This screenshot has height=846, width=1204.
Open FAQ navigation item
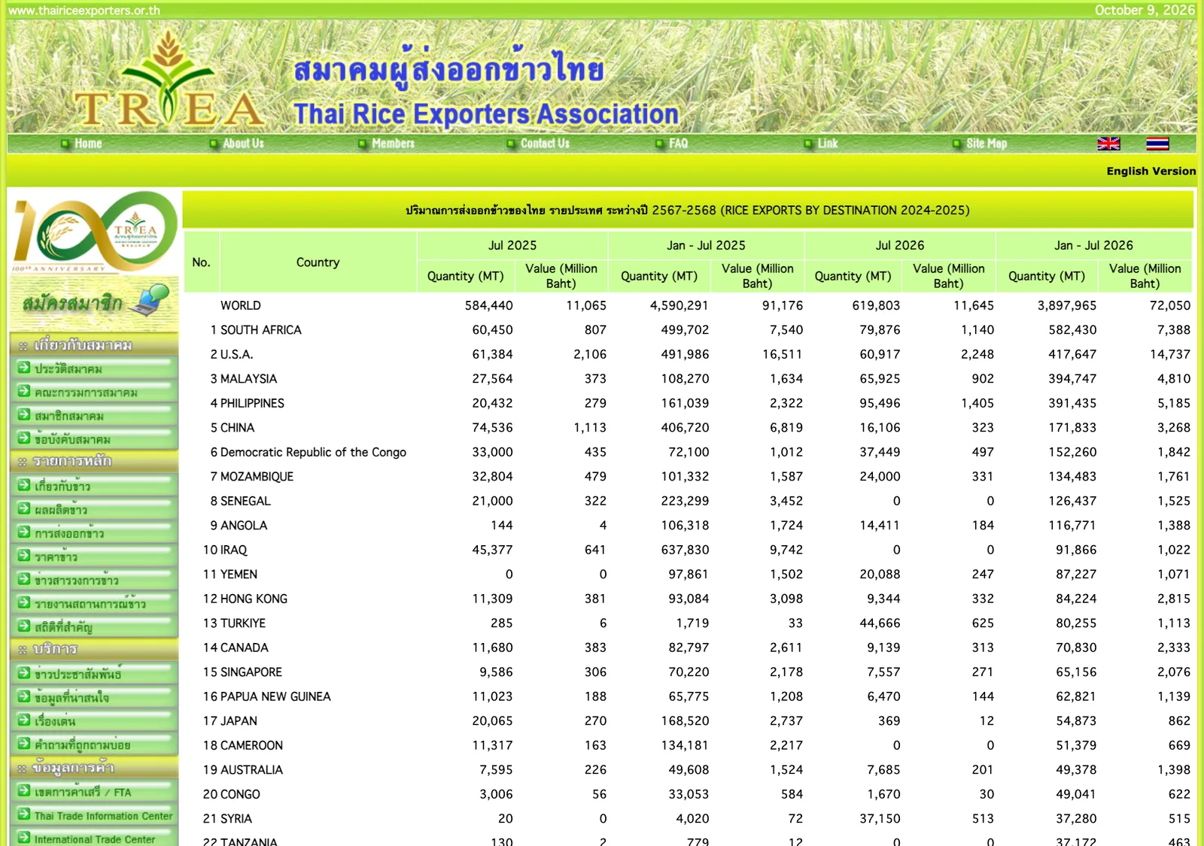pyautogui.click(x=678, y=144)
